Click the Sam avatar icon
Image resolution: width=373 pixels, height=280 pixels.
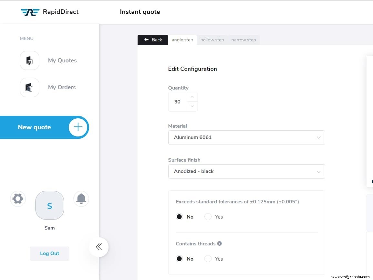coord(49,205)
